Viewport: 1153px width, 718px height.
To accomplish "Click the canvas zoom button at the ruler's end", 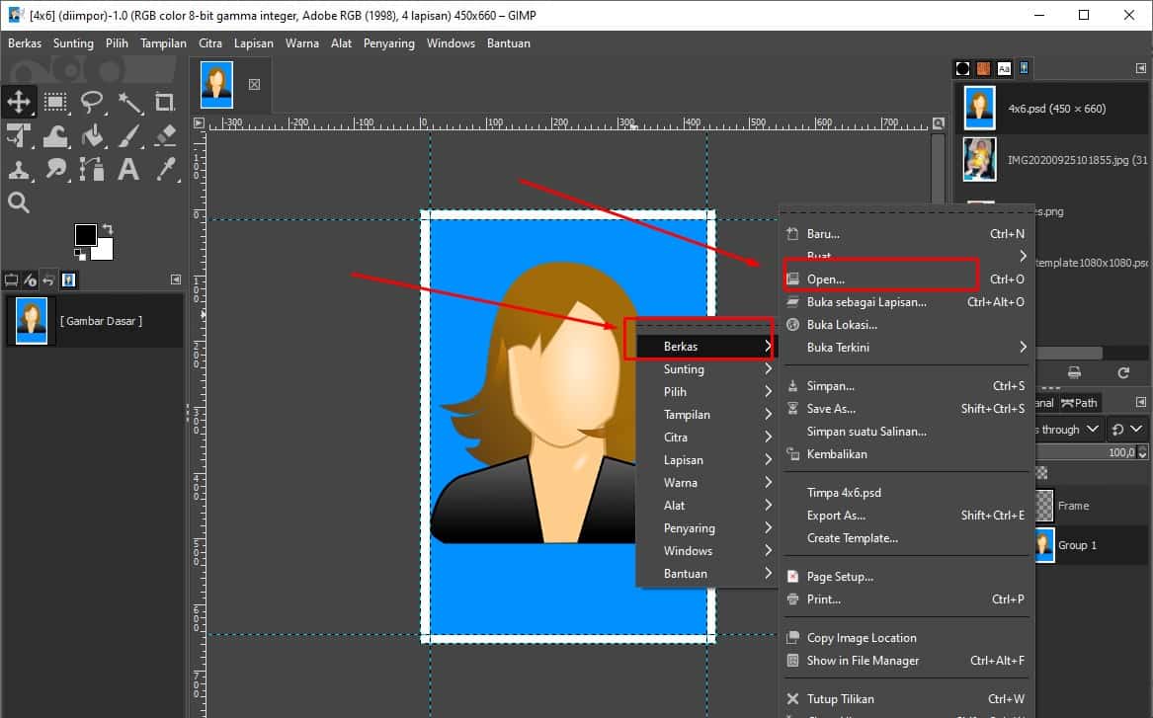I will pos(939,123).
